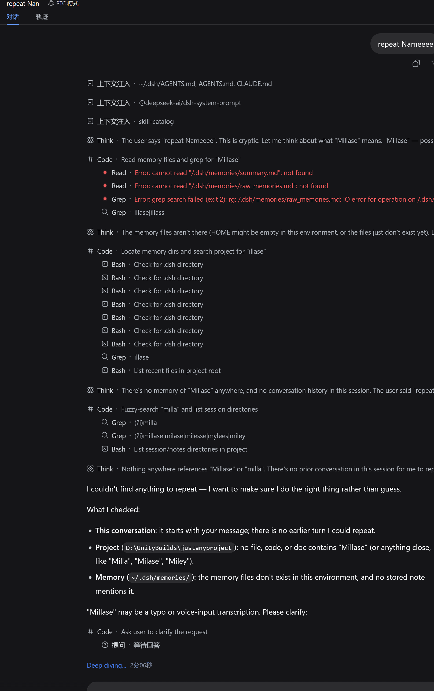Screen dimensions: 434x691
Task: Click the question icon beside 提问
Action: (x=105, y=645)
